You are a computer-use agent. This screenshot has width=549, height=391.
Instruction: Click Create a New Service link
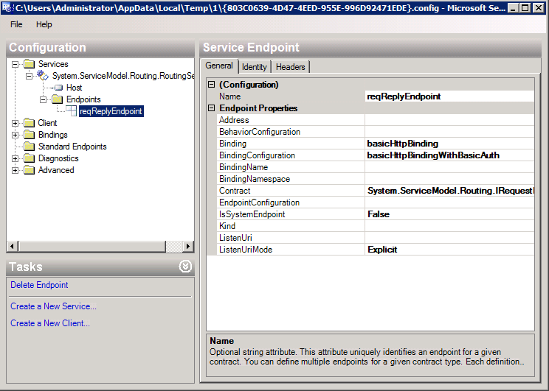(53, 306)
